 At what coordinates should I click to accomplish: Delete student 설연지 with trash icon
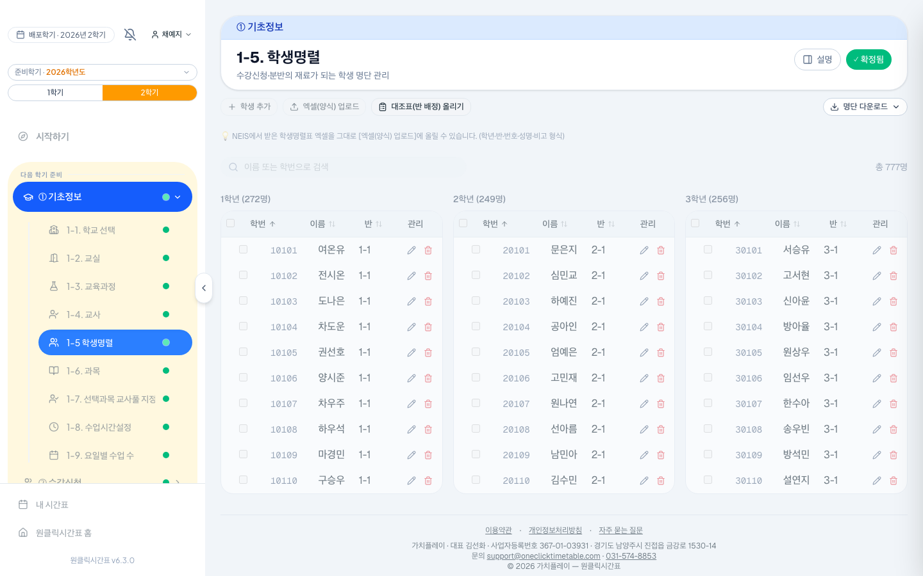tap(894, 481)
